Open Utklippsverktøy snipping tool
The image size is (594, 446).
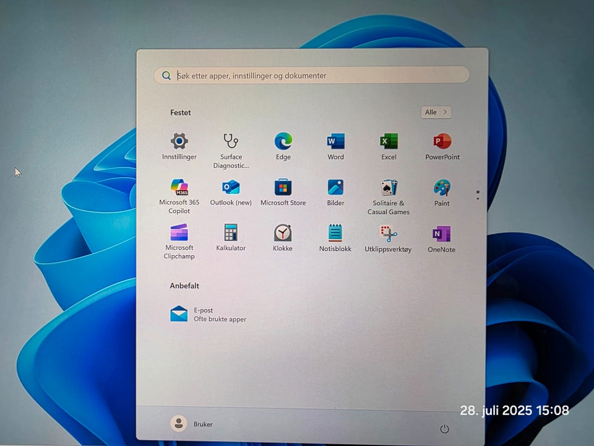point(388,239)
